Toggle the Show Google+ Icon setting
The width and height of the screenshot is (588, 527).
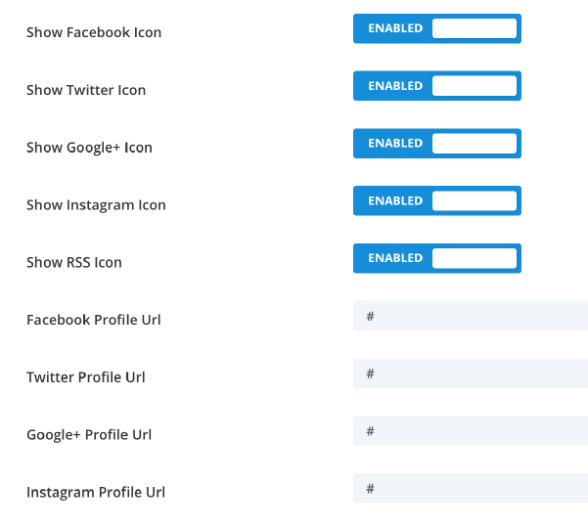point(436,144)
